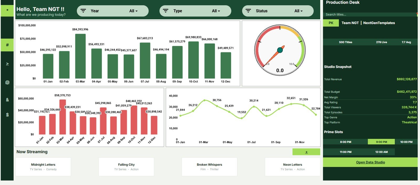Expand the Year All dropdown
This screenshot has height=185, width=420.
pyautogui.click(x=133, y=11)
